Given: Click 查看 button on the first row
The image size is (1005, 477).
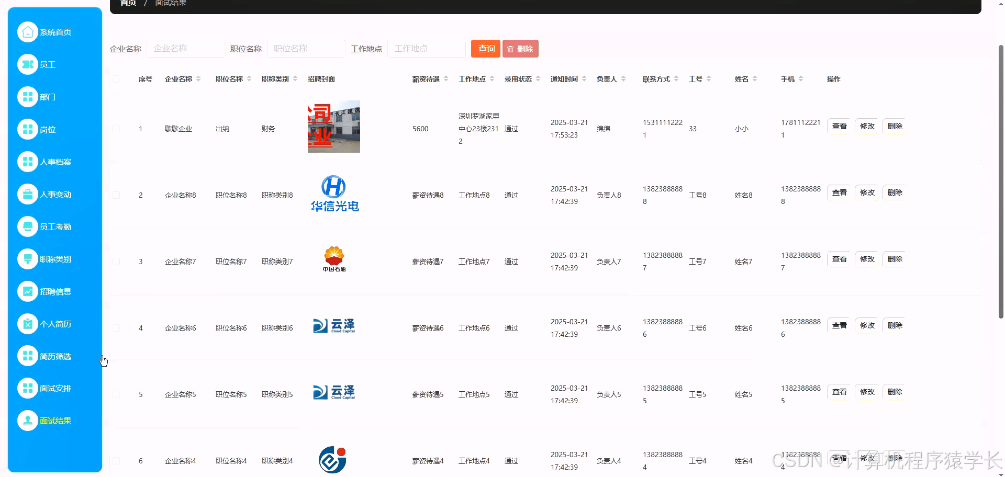Looking at the screenshot, I should (x=839, y=126).
